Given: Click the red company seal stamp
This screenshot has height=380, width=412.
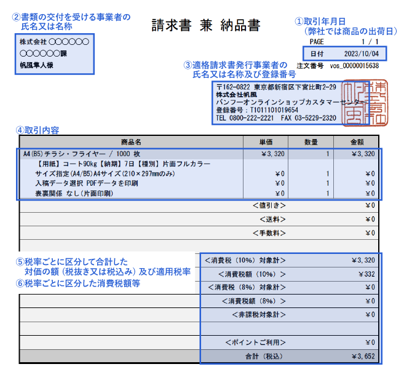Looking at the screenshot, I should (360, 100).
